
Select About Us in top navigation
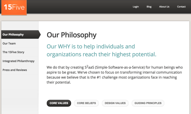(x=164, y=7)
